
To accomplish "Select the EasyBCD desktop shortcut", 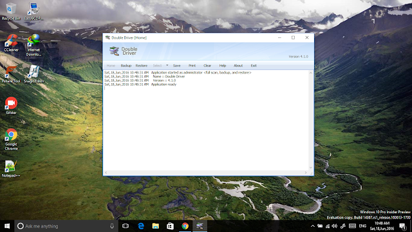I will [x=33, y=12].
